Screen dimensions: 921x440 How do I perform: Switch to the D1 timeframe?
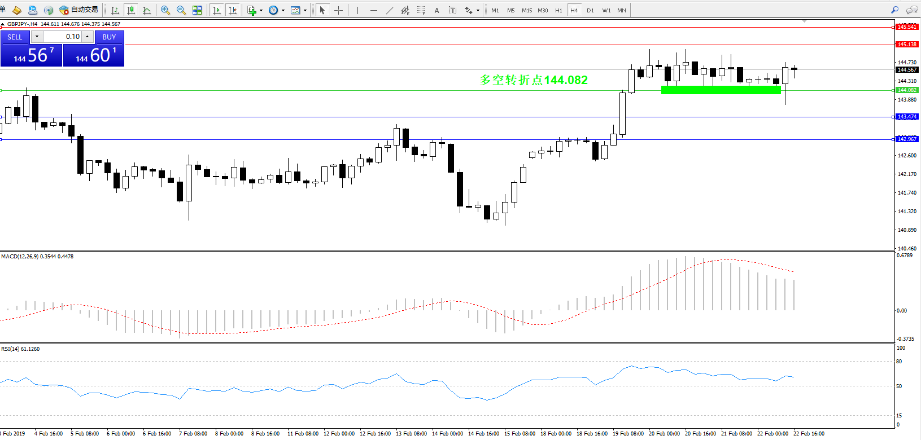(590, 10)
